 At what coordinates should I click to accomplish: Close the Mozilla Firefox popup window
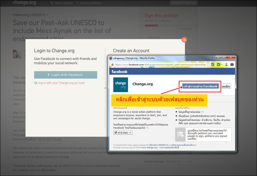coord(231,57)
